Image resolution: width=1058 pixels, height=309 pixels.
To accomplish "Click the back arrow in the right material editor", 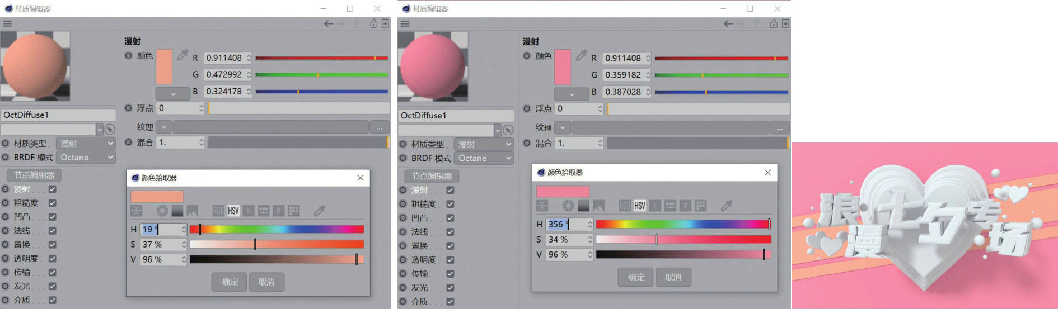I will (x=728, y=23).
